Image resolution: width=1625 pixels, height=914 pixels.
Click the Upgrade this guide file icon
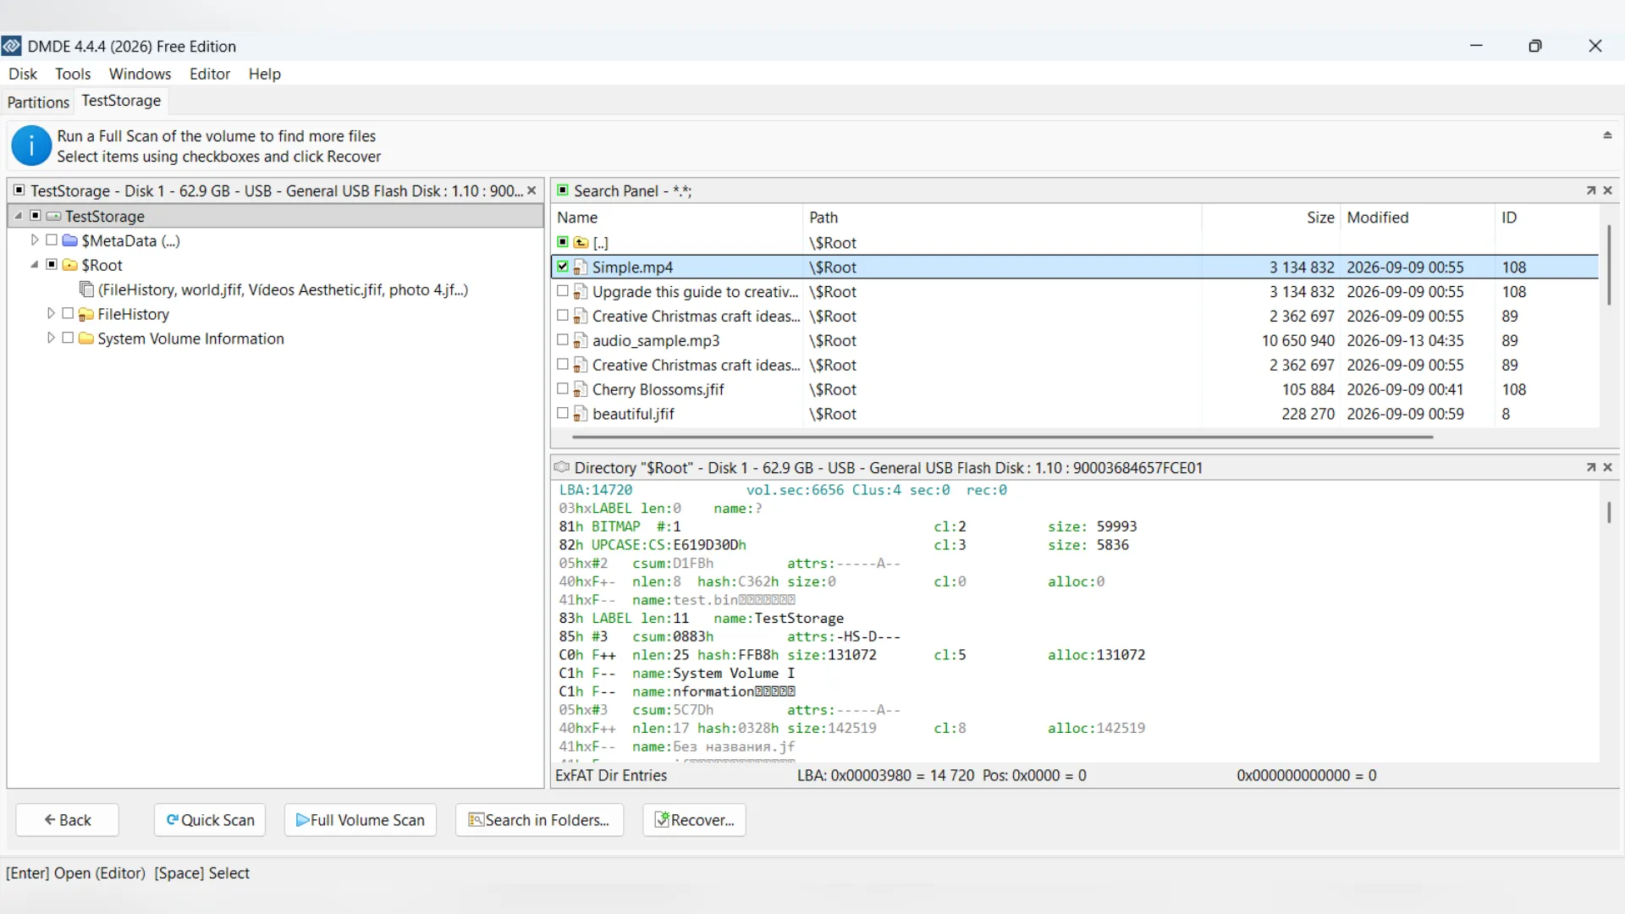581,292
